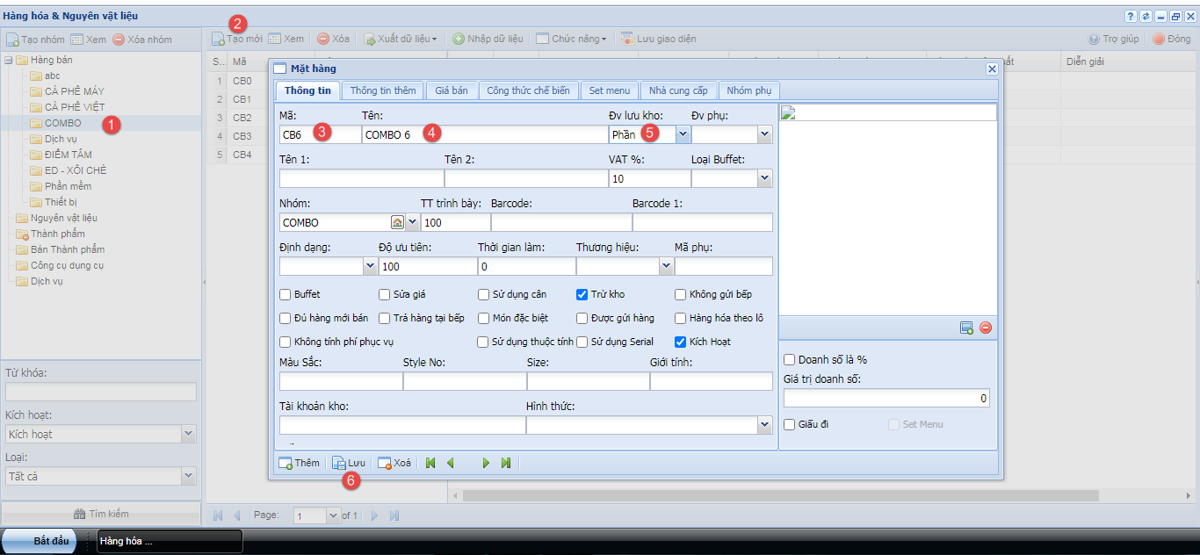Click the Đóng button in toolbar
Screen dimensions: 1200x555
click(x=1172, y=39)
